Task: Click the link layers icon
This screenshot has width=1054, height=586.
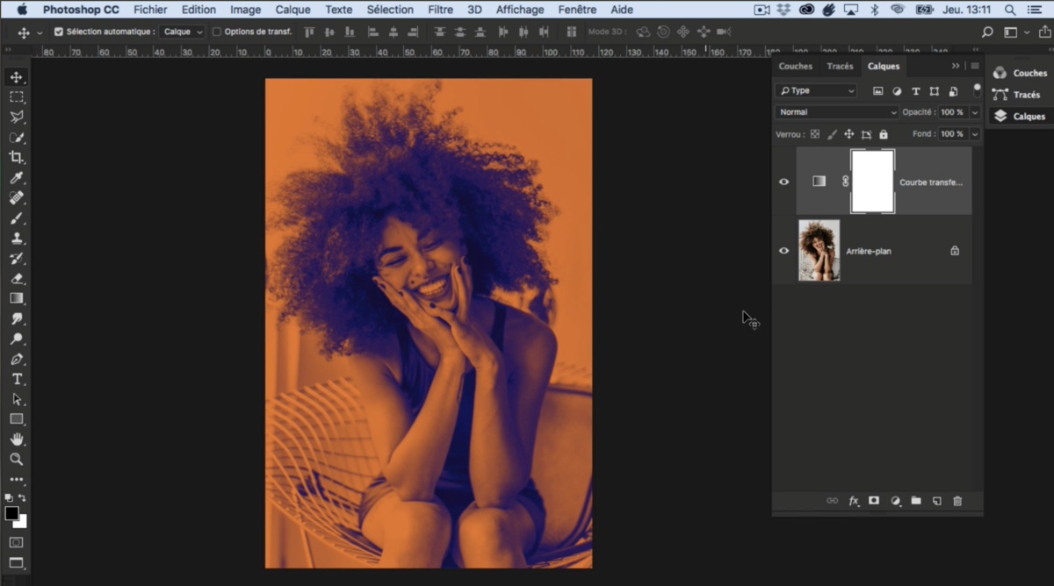Action: pos(832,501)
